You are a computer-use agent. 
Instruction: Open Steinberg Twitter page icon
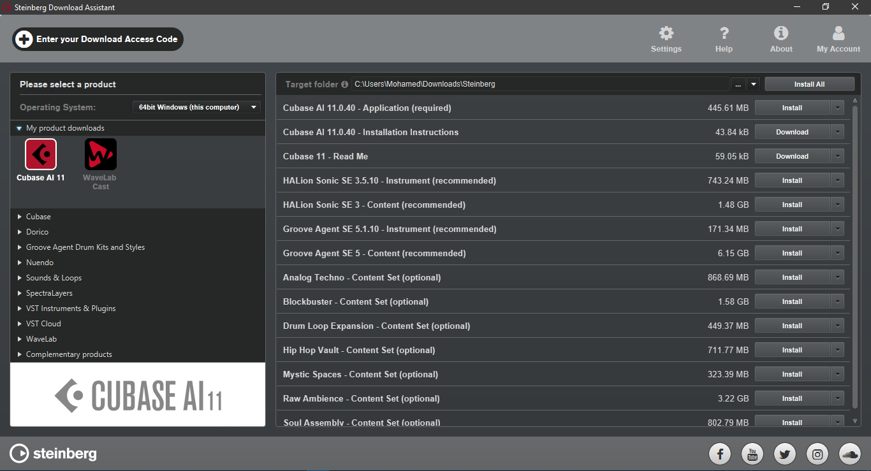pyautogui.click(x=785, y=454)
